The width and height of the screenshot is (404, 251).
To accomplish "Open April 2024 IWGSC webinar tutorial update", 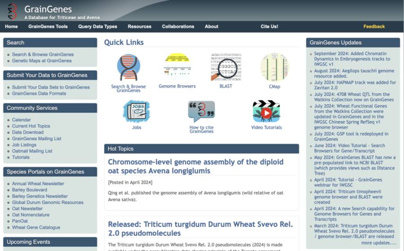I will 348,182.
